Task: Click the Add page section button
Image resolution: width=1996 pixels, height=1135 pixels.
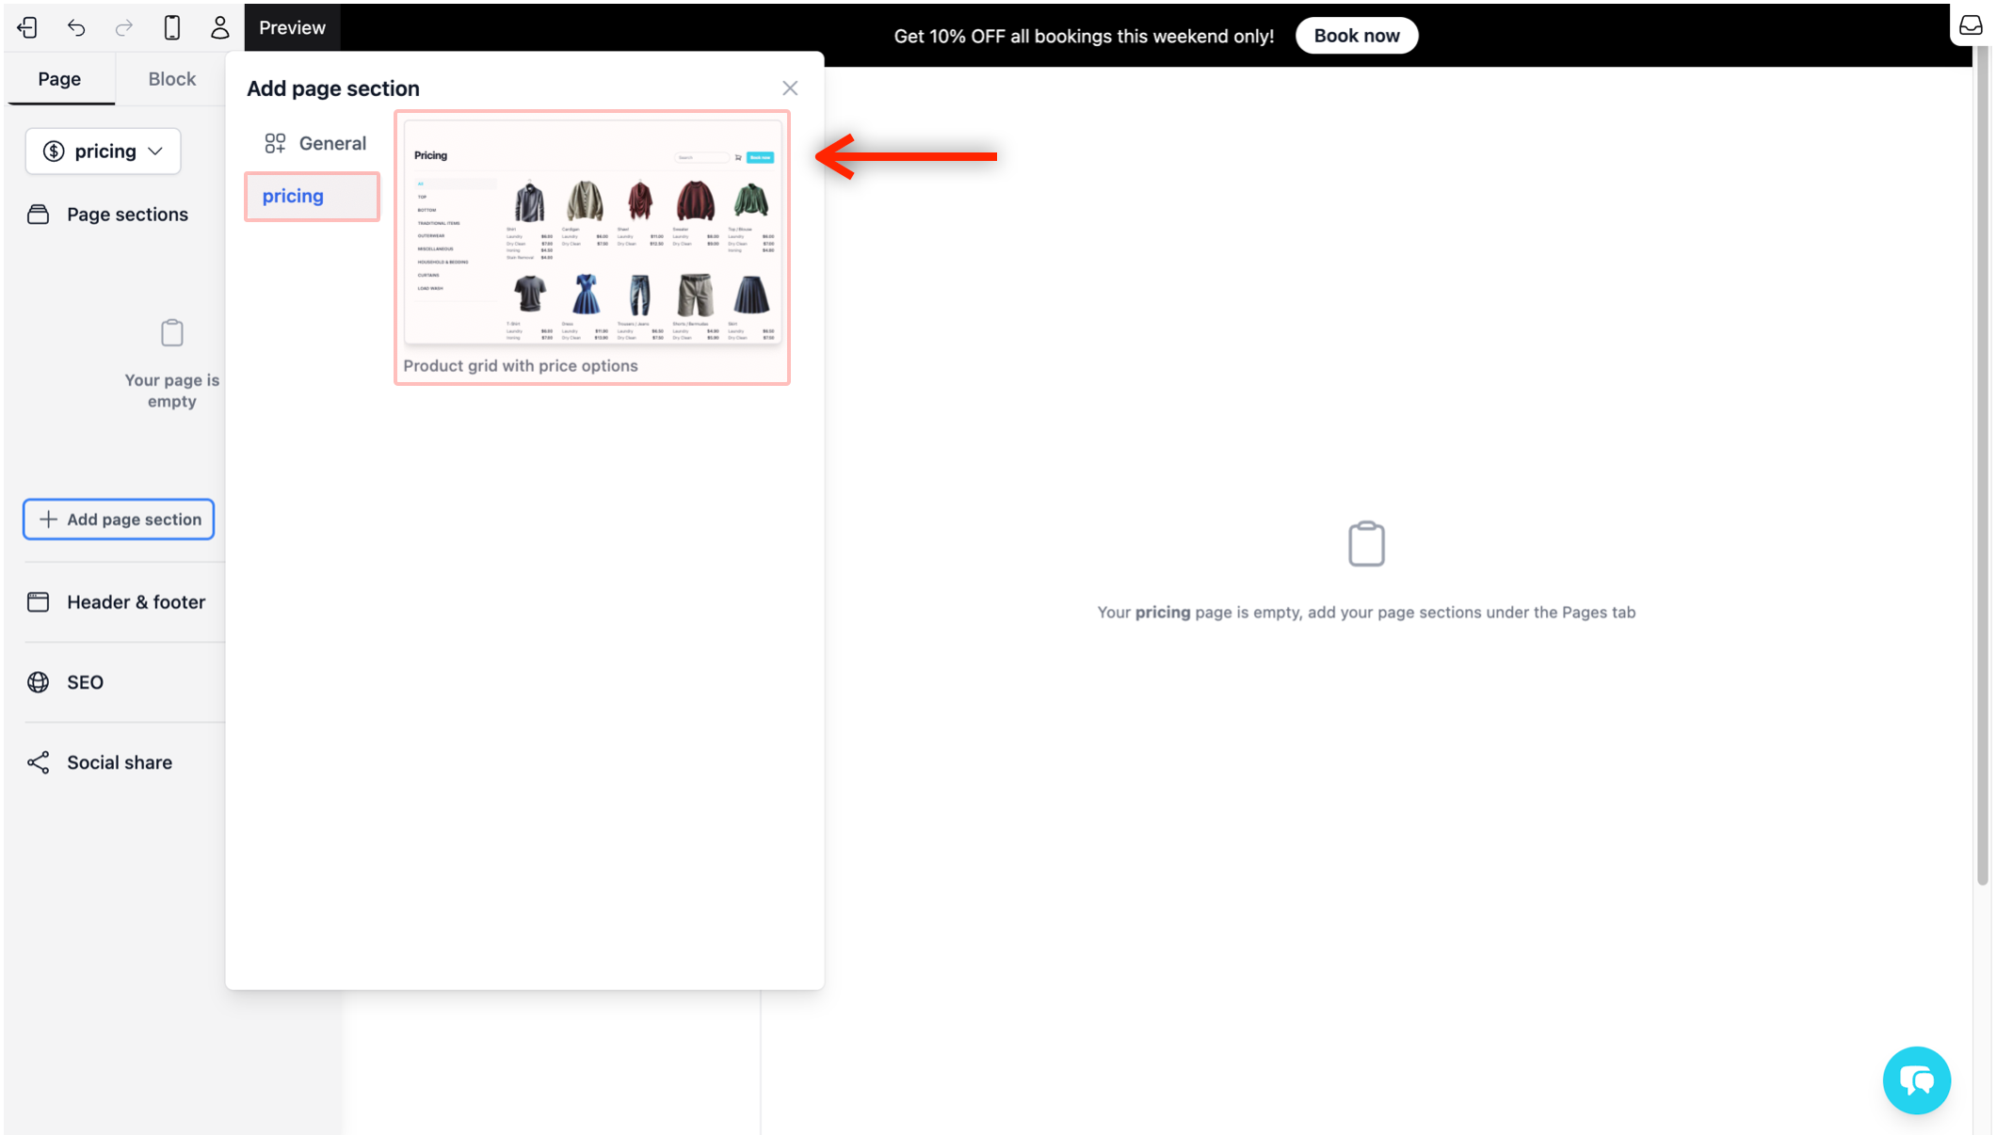Action: pyautogui.click(x=119, y=520)
